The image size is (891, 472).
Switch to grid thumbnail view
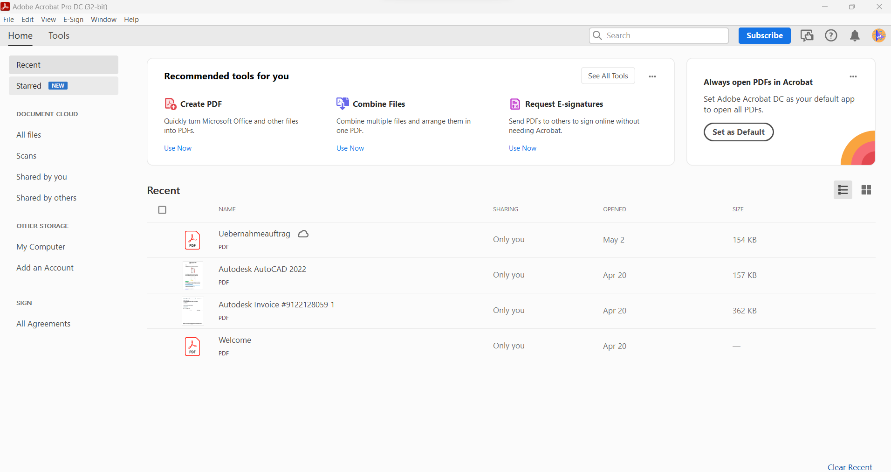[866, 190]
